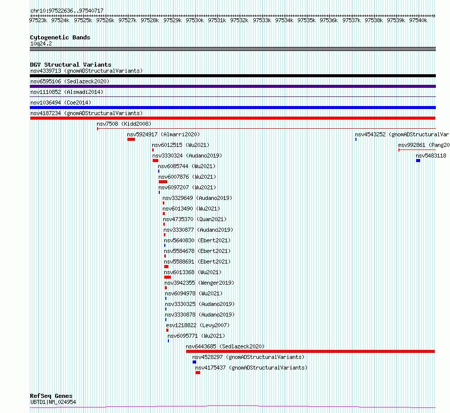Open nsv4528297 (gnomADStructuralVariants) label
This screenshot has height=413, width=450.
tap(248, 357)
